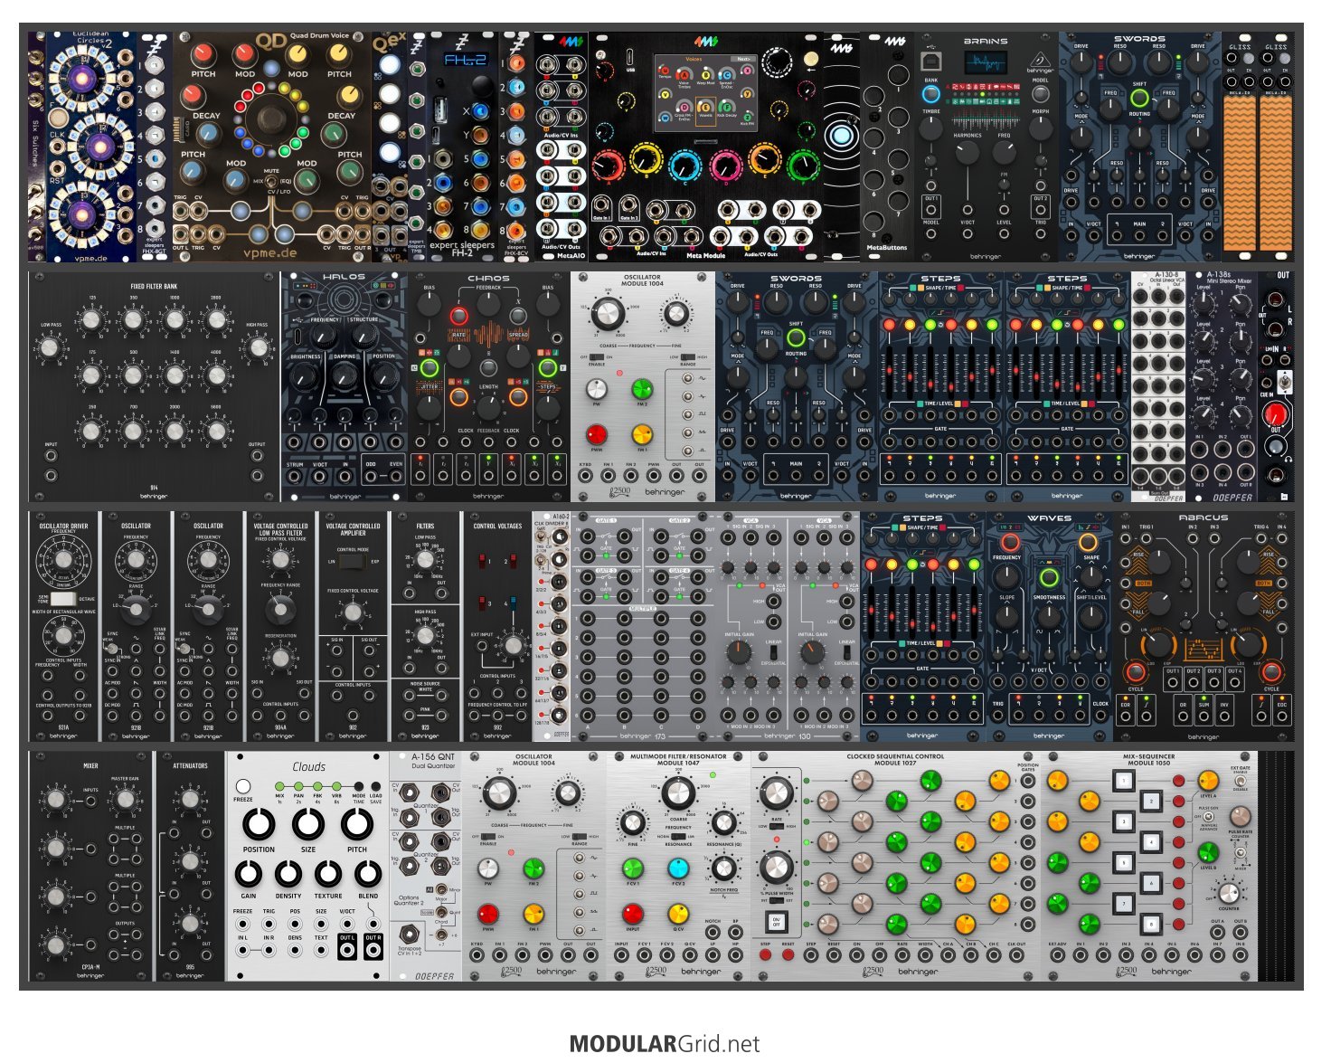Click the 125 knob on Fixed Filter Bank
The image size is (1331, 1063).
point(91,319)
